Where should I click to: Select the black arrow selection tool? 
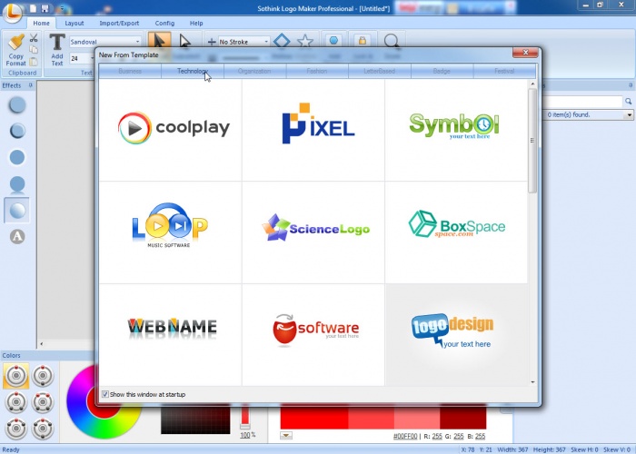point(159,41)
